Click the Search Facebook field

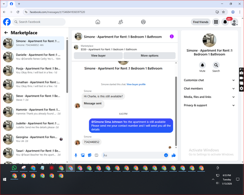(39, 22)
